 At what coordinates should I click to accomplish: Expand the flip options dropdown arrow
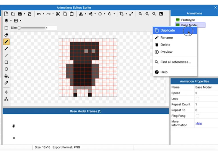(x=95, y=14)
